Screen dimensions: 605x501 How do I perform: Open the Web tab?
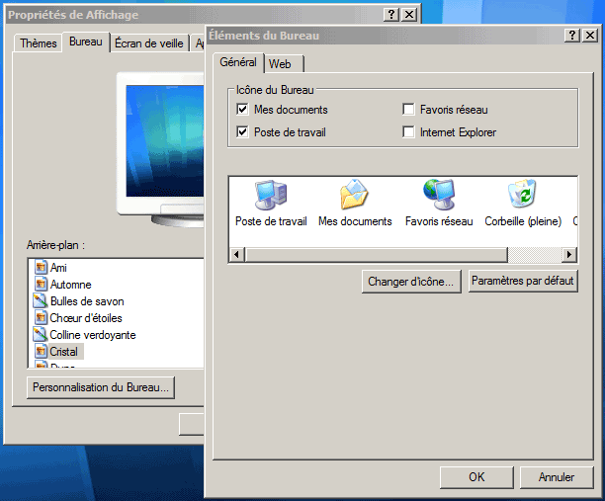tap(284, 63)
